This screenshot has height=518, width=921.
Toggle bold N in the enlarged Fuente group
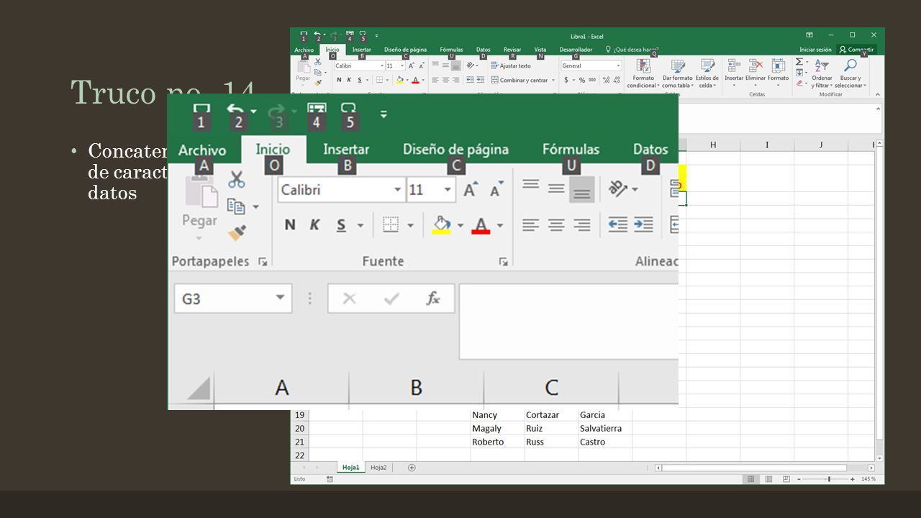(290, 224)
